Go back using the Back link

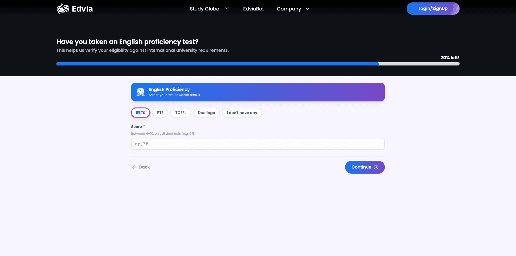(141, 167)
